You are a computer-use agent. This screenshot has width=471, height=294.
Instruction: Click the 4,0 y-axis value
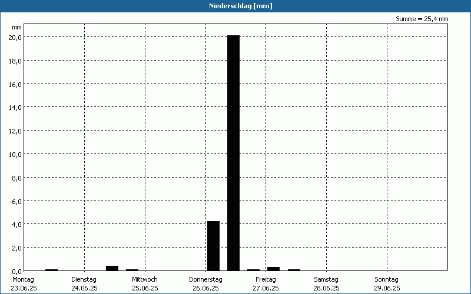(x=16, y=225)
